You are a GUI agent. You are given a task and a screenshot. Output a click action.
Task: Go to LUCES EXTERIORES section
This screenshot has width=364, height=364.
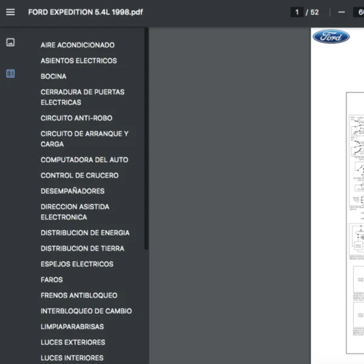pyautogui.click(x=73, y=342)
